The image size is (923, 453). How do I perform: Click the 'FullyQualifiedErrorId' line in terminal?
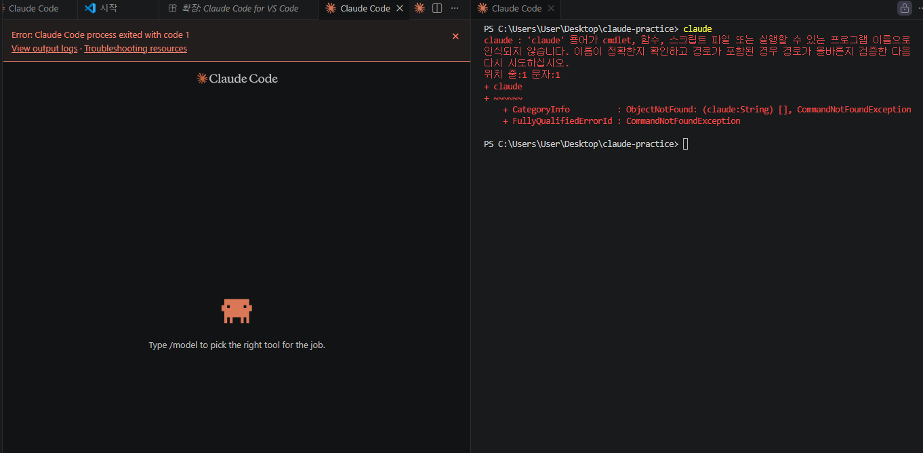tap(621, 121)
